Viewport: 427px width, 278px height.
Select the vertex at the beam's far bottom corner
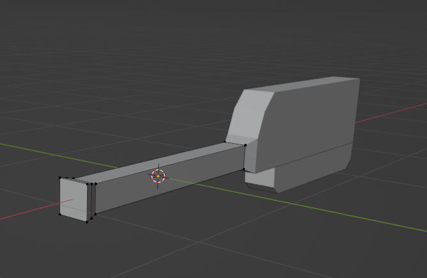coord(244,169)
